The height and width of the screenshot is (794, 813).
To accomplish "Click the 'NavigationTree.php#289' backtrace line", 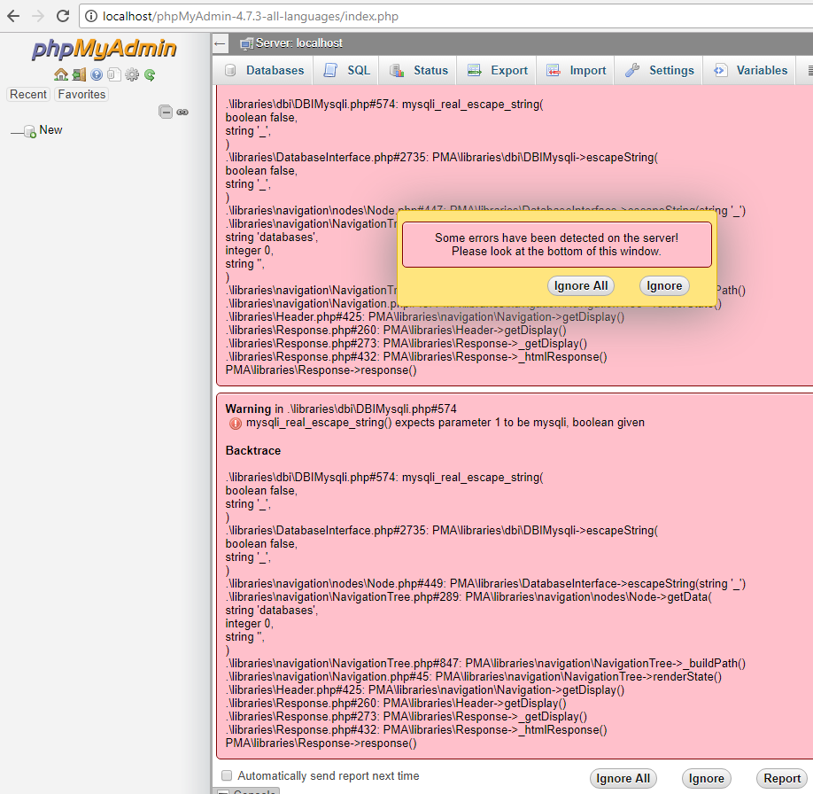I will (468, 597).
